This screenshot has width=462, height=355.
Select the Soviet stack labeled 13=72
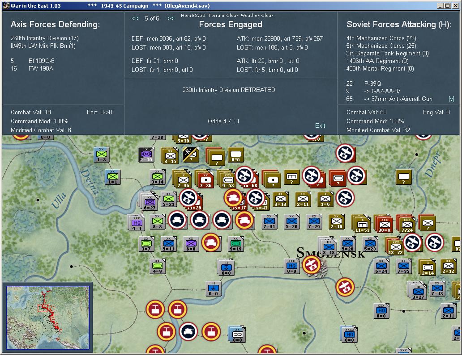[x=395, y=246]
